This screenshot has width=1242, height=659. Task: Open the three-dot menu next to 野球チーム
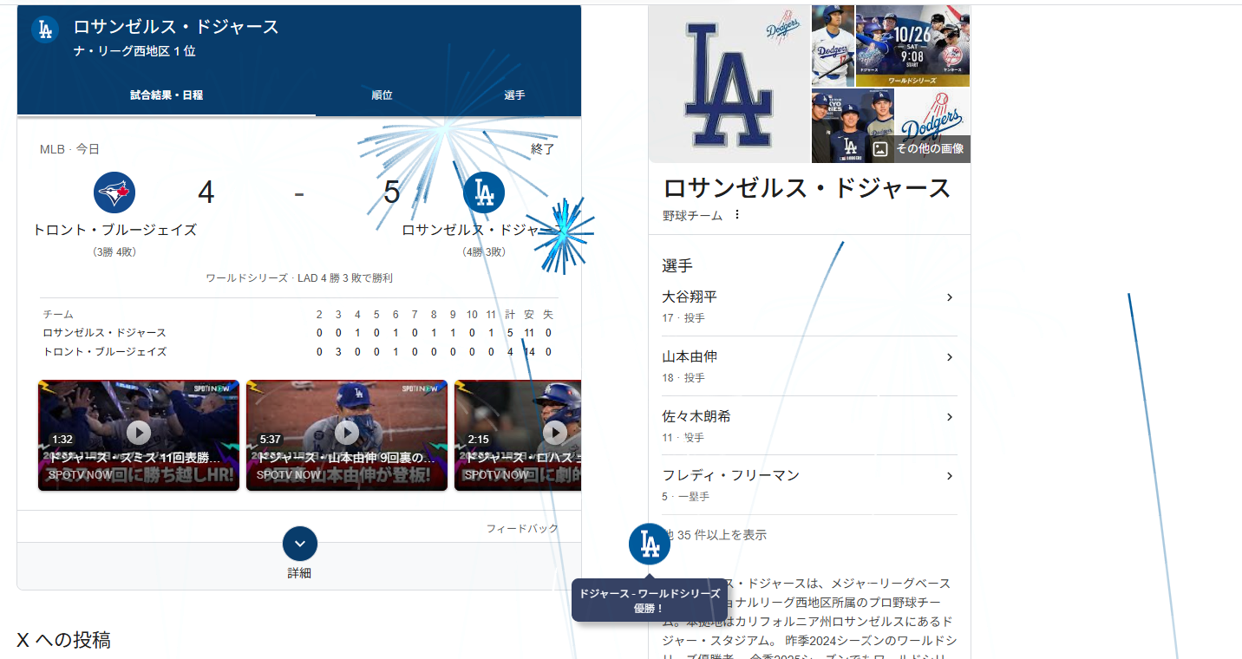[x=737, y=215]
